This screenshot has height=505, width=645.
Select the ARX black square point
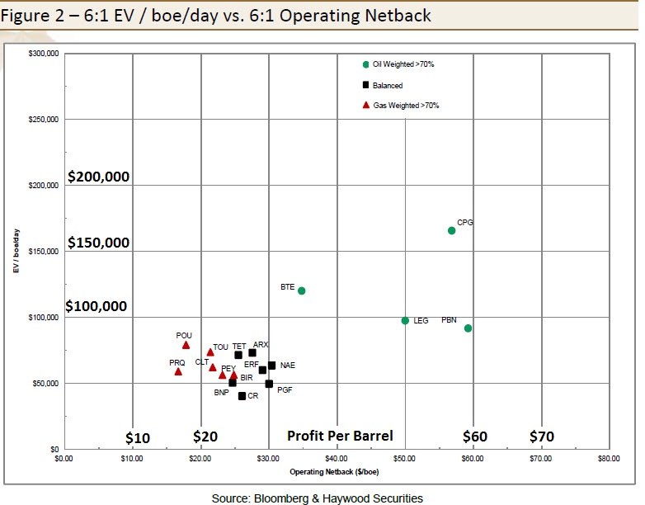click(x=252, y=352)
